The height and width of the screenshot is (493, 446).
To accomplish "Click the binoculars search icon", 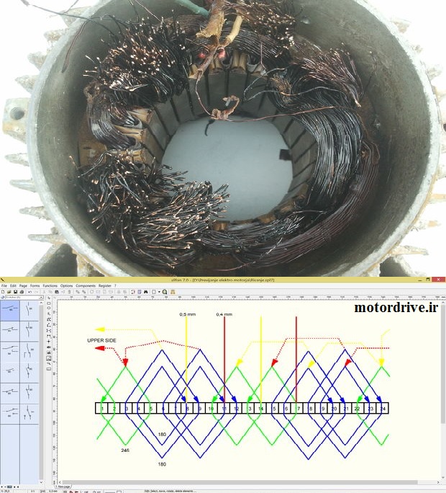I will [146, 292].
